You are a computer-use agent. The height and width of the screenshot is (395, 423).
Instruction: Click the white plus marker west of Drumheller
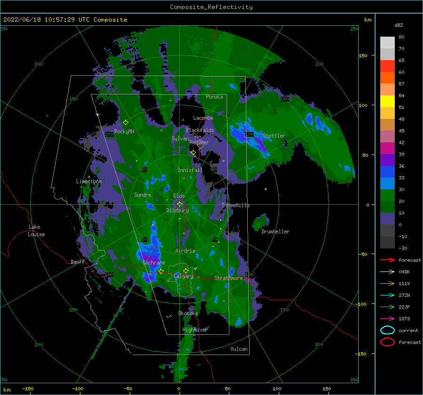[x=266, y=189]
